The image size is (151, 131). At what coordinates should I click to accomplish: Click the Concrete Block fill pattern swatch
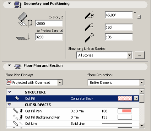[x=125, y=98]
